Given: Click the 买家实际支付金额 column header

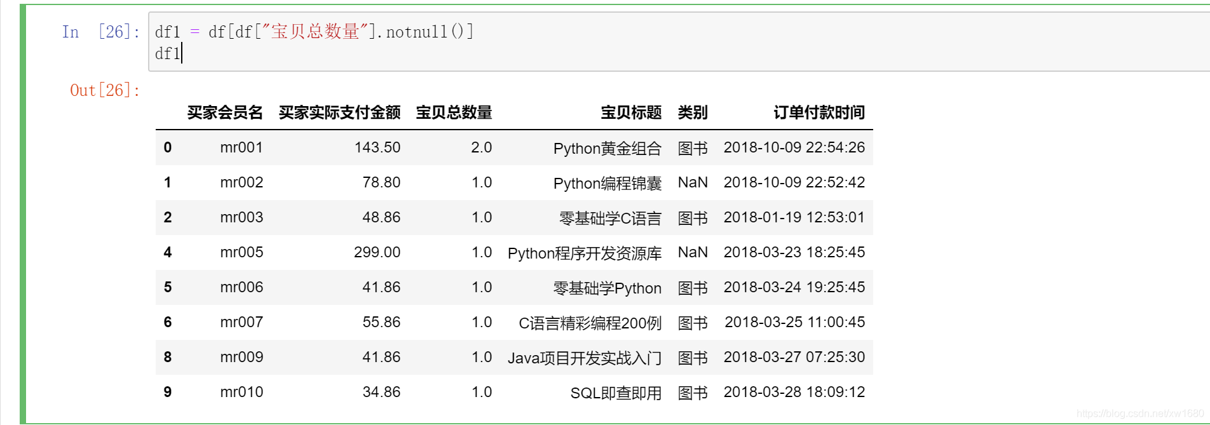Looking at the screenshot, I should [339, 112].
